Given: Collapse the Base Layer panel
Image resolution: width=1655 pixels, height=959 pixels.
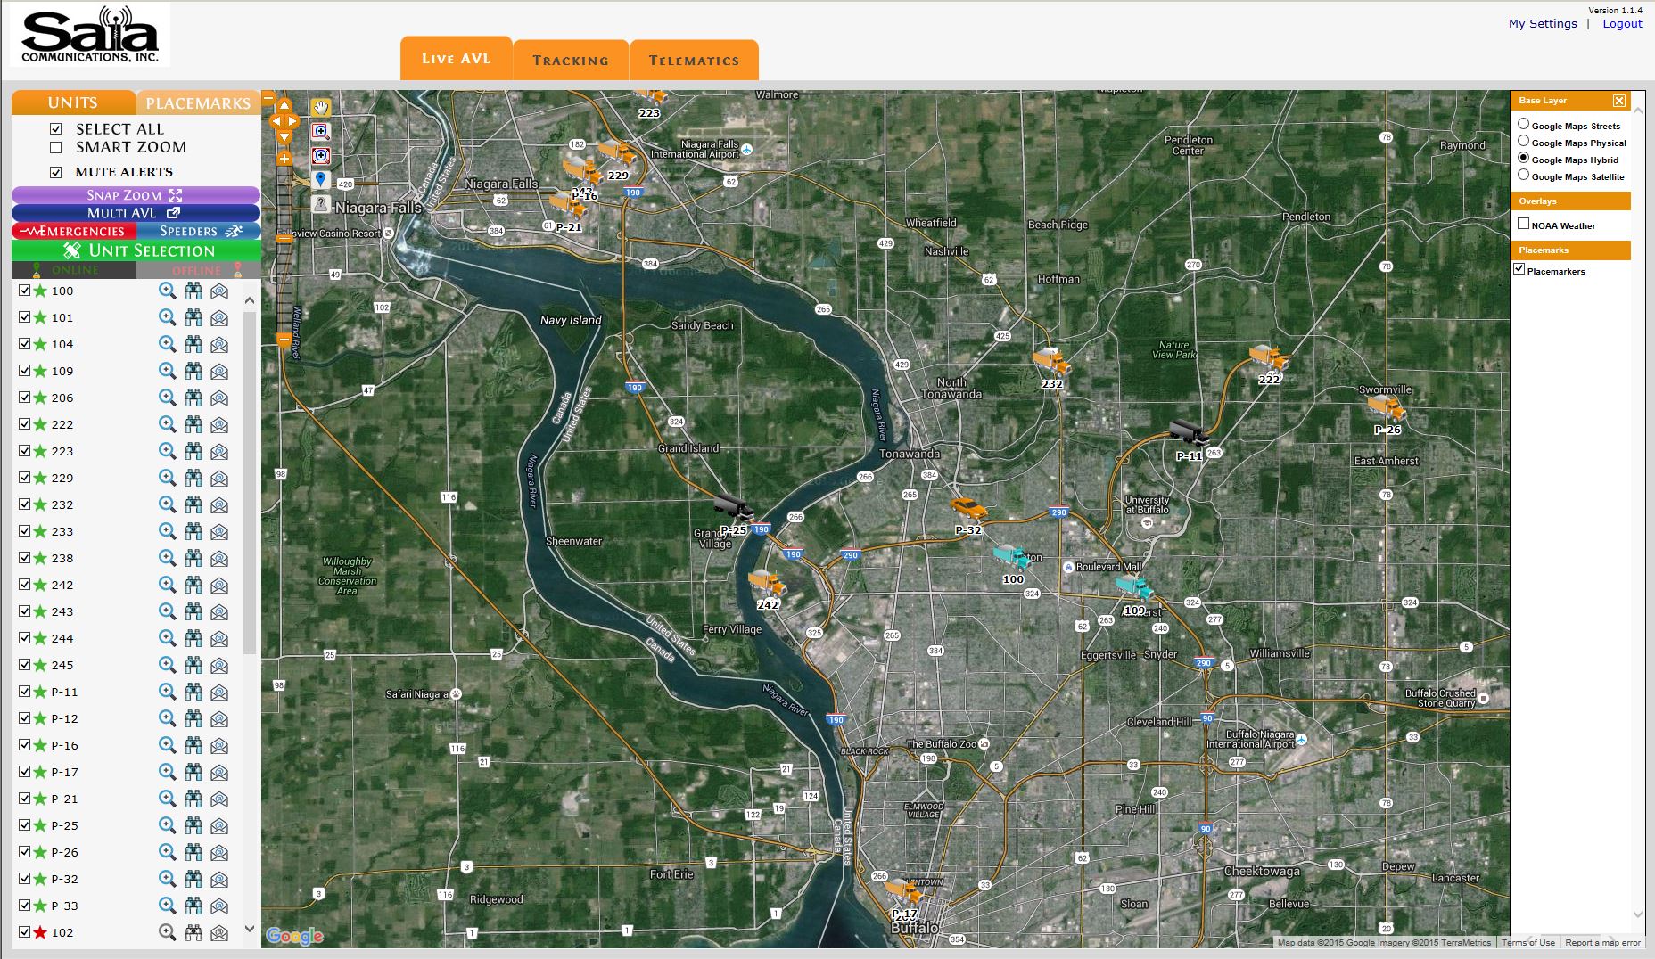Looking at the screenshot, I should [x=1619, y=101].
